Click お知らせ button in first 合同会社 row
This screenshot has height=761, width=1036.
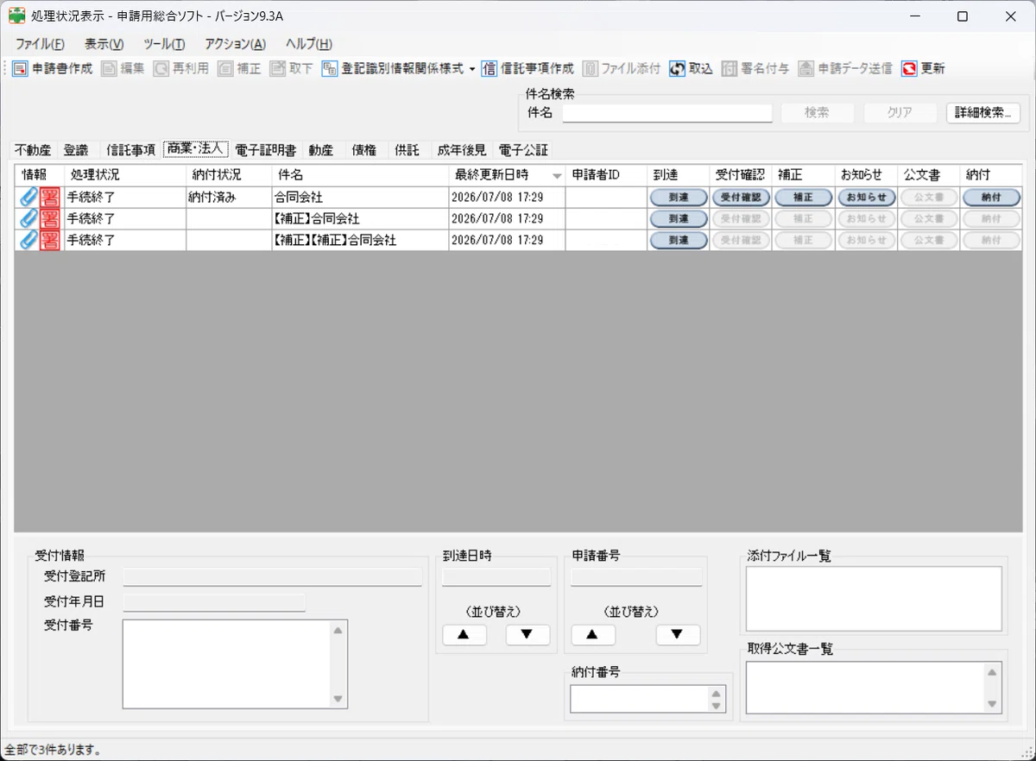(x=866, y=197)
